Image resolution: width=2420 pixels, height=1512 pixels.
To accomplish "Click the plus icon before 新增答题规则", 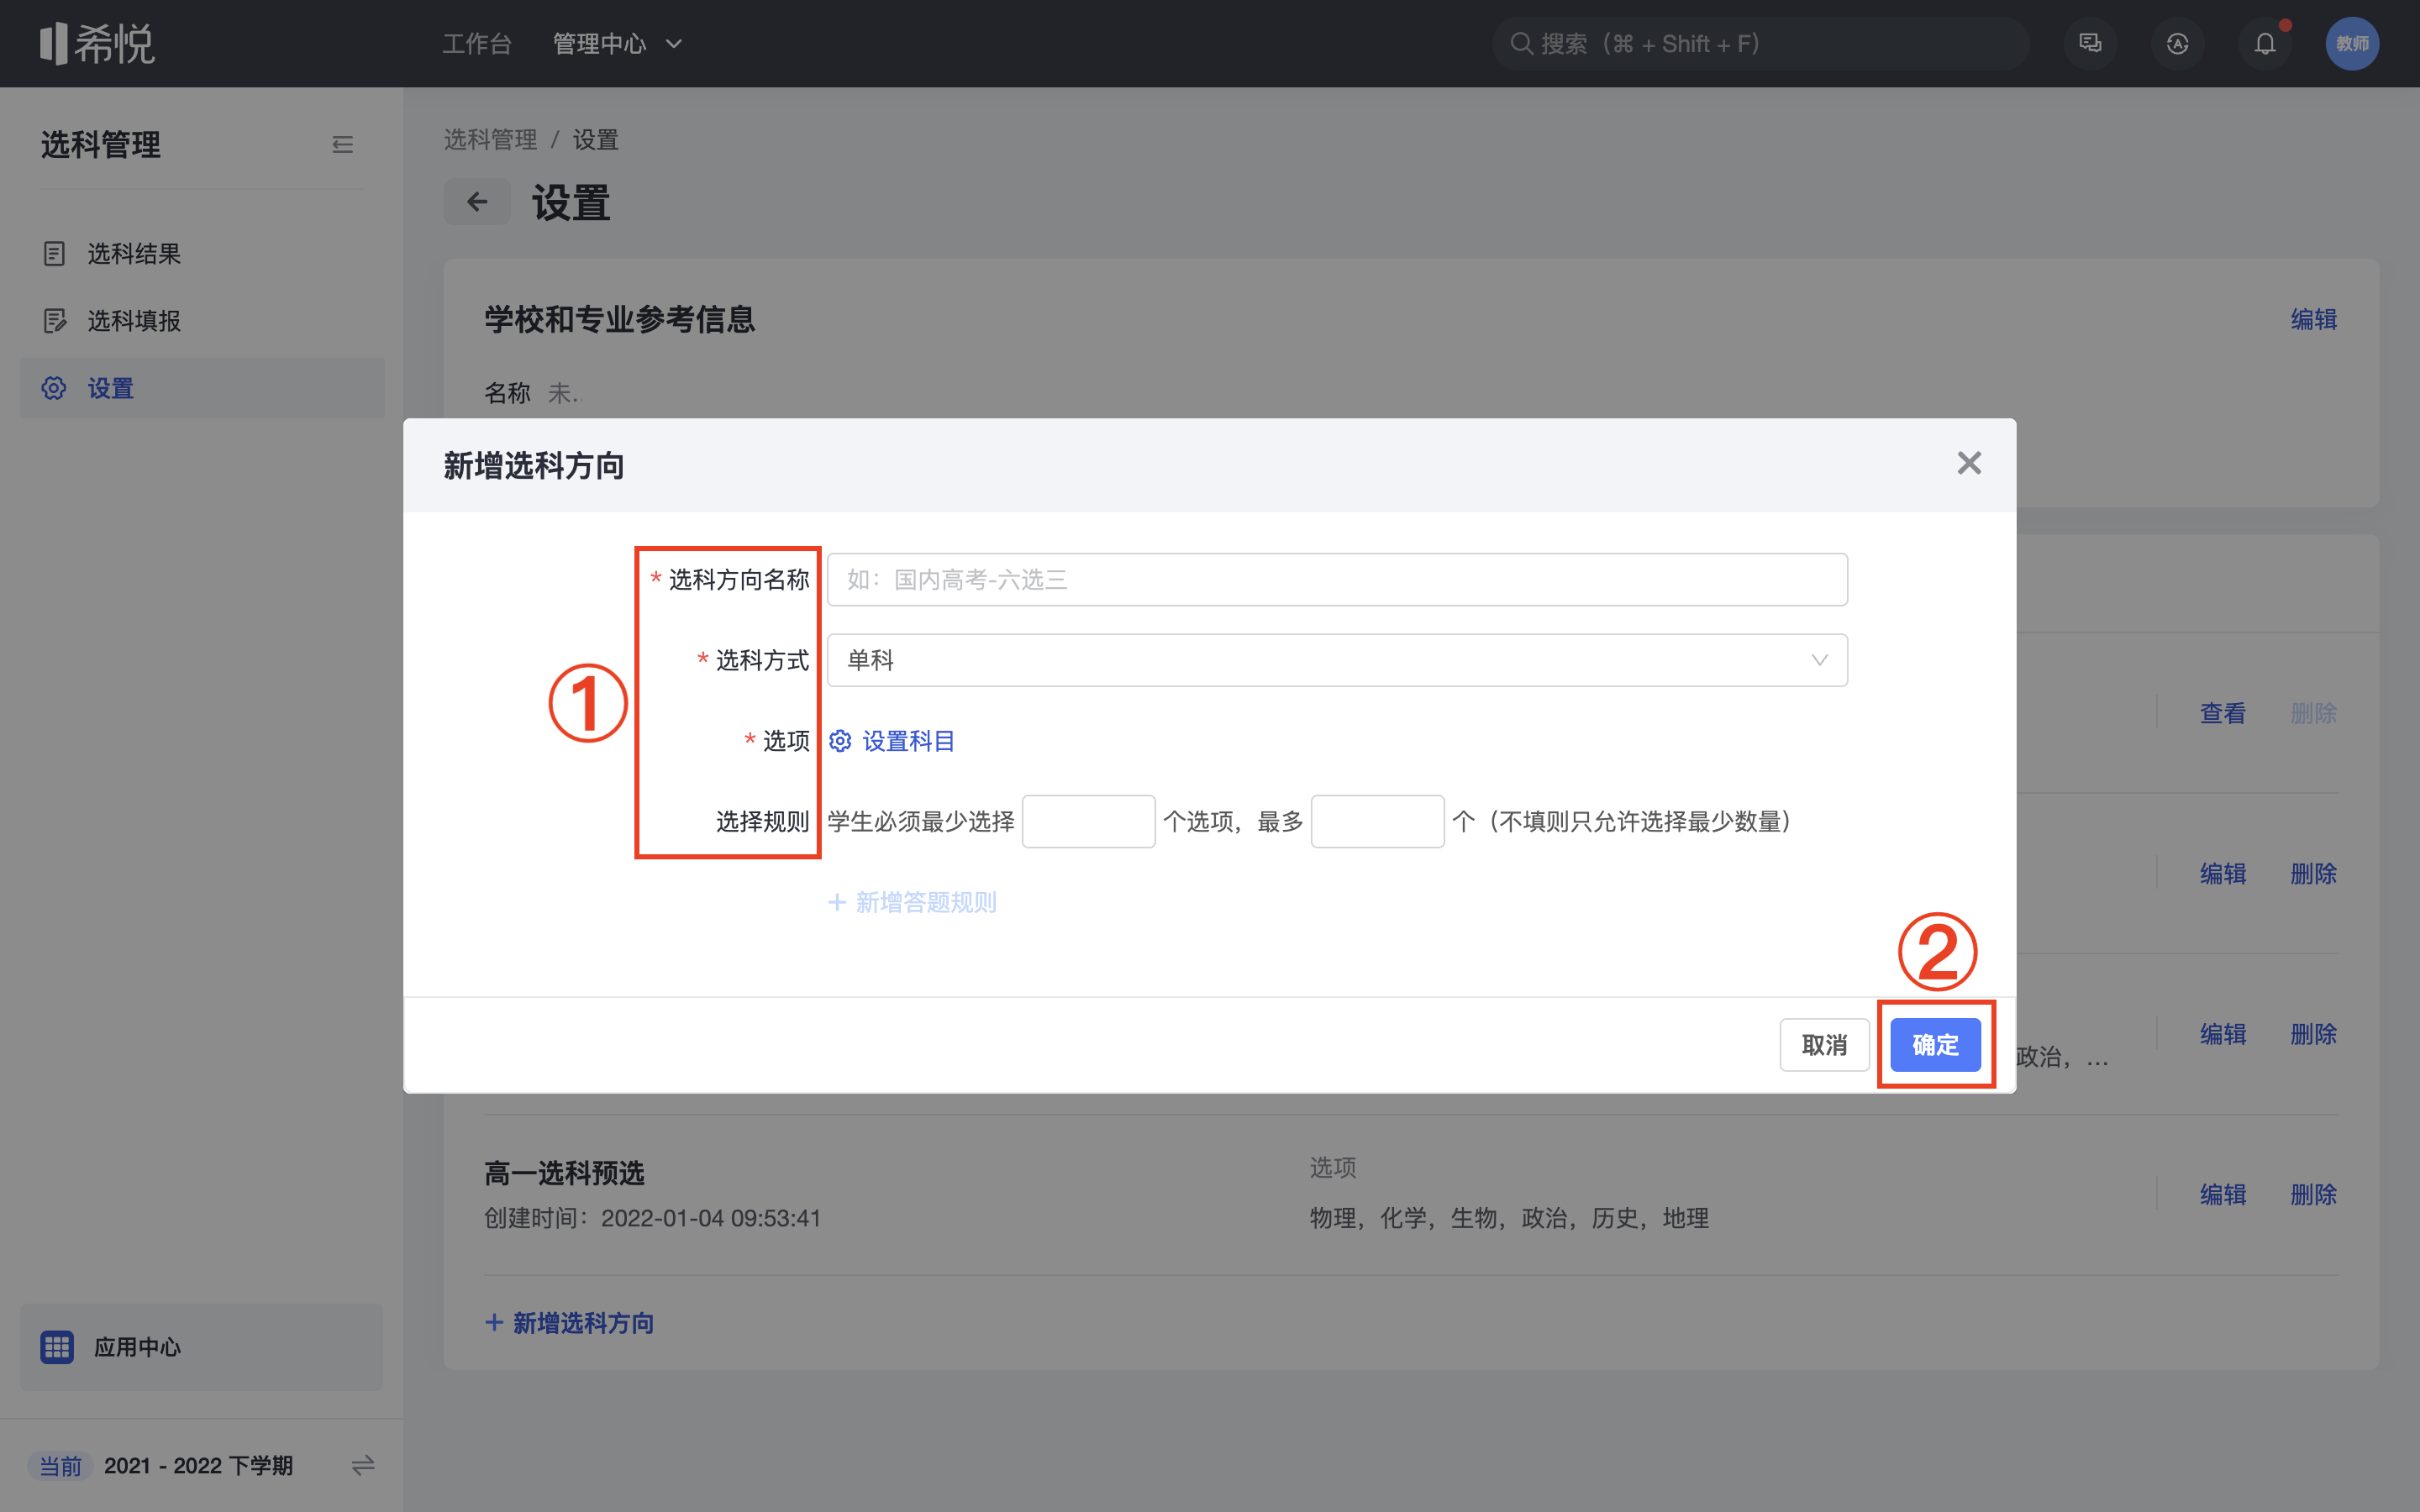I will [837, 903].
